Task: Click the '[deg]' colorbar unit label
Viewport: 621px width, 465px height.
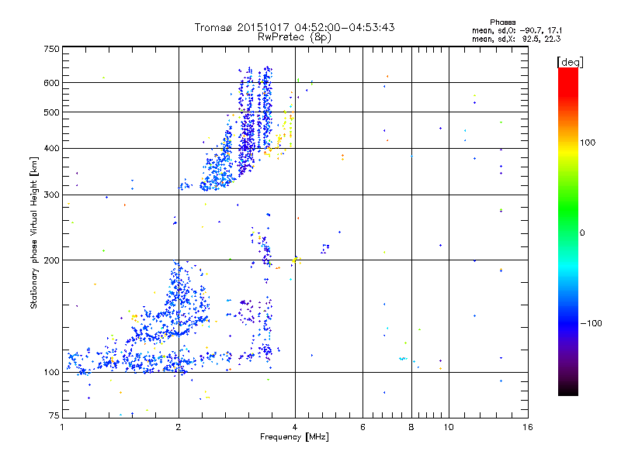Action: coord(570,62)
